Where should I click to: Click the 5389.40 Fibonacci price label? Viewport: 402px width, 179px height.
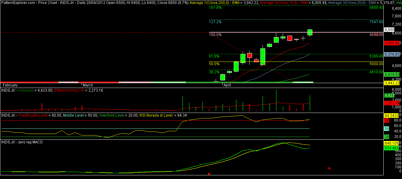376,56
